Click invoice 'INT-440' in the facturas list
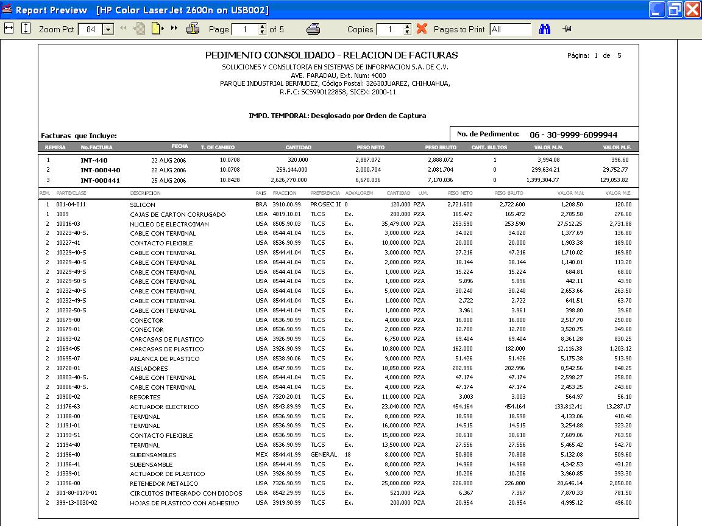702x526 pixels. [x=94, y=160]
